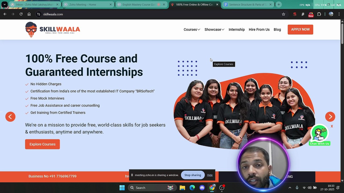This screenshot has width=344, height=193.
Task: Open the red S browser extension
Action: [x=295, y=14]
